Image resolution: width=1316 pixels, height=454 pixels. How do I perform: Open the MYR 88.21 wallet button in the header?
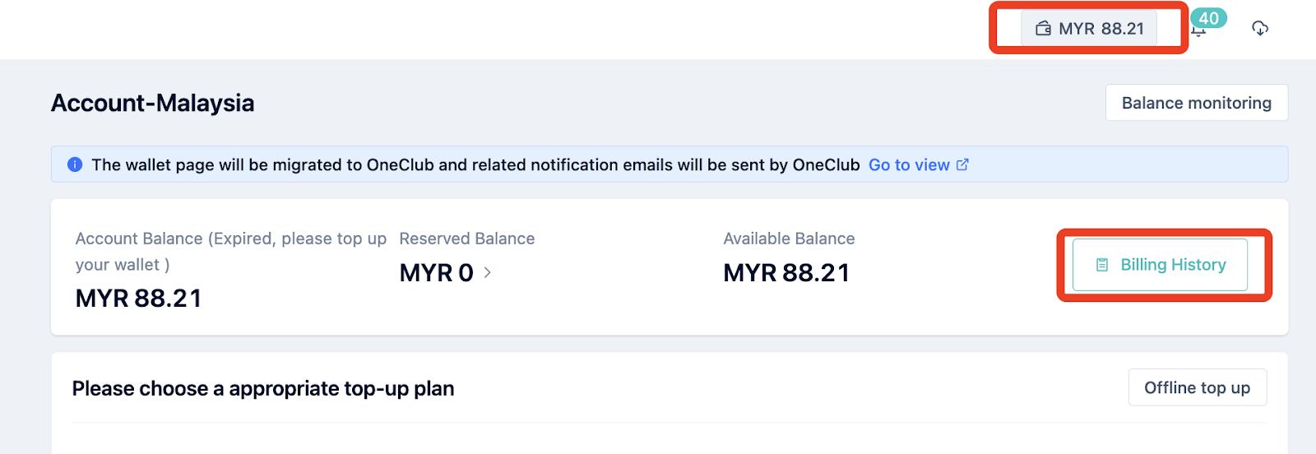coord(1089,29)
